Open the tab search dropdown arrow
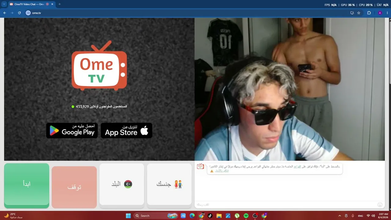This screenshot has width=391, height=220. pyautogui.click(x=4, y=4)
